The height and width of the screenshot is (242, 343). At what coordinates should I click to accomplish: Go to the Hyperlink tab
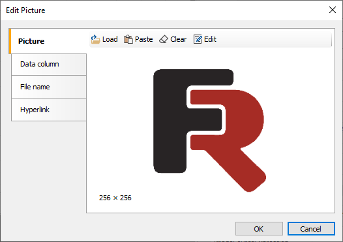coord(49,110)
